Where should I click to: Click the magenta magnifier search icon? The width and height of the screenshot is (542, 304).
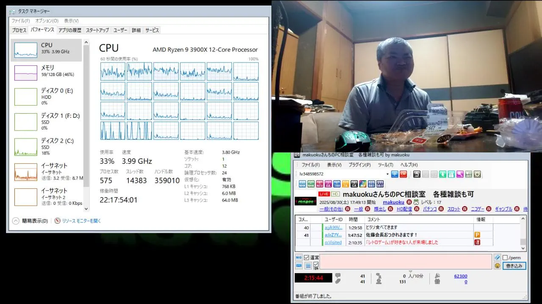coord(460,174)
